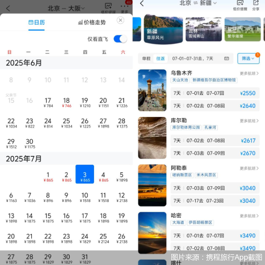The image size is (265, 265).
Task: Pick July 20 priced ¥1898
Action: click(11, 238)
